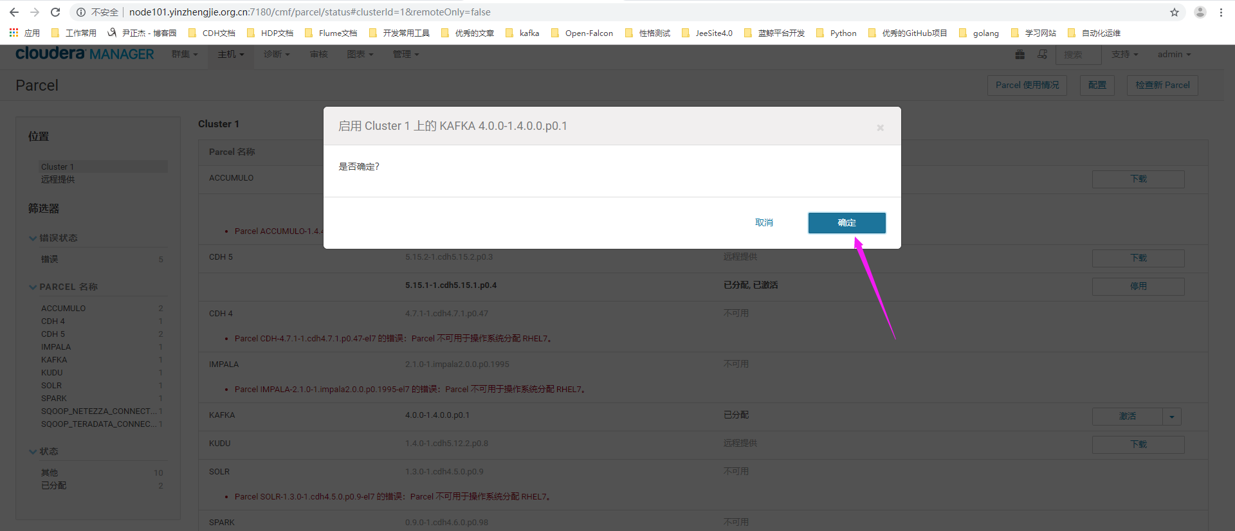Reload the page with the refresh icon
This screenshot has height=531, width=1235.
(55, 12)
